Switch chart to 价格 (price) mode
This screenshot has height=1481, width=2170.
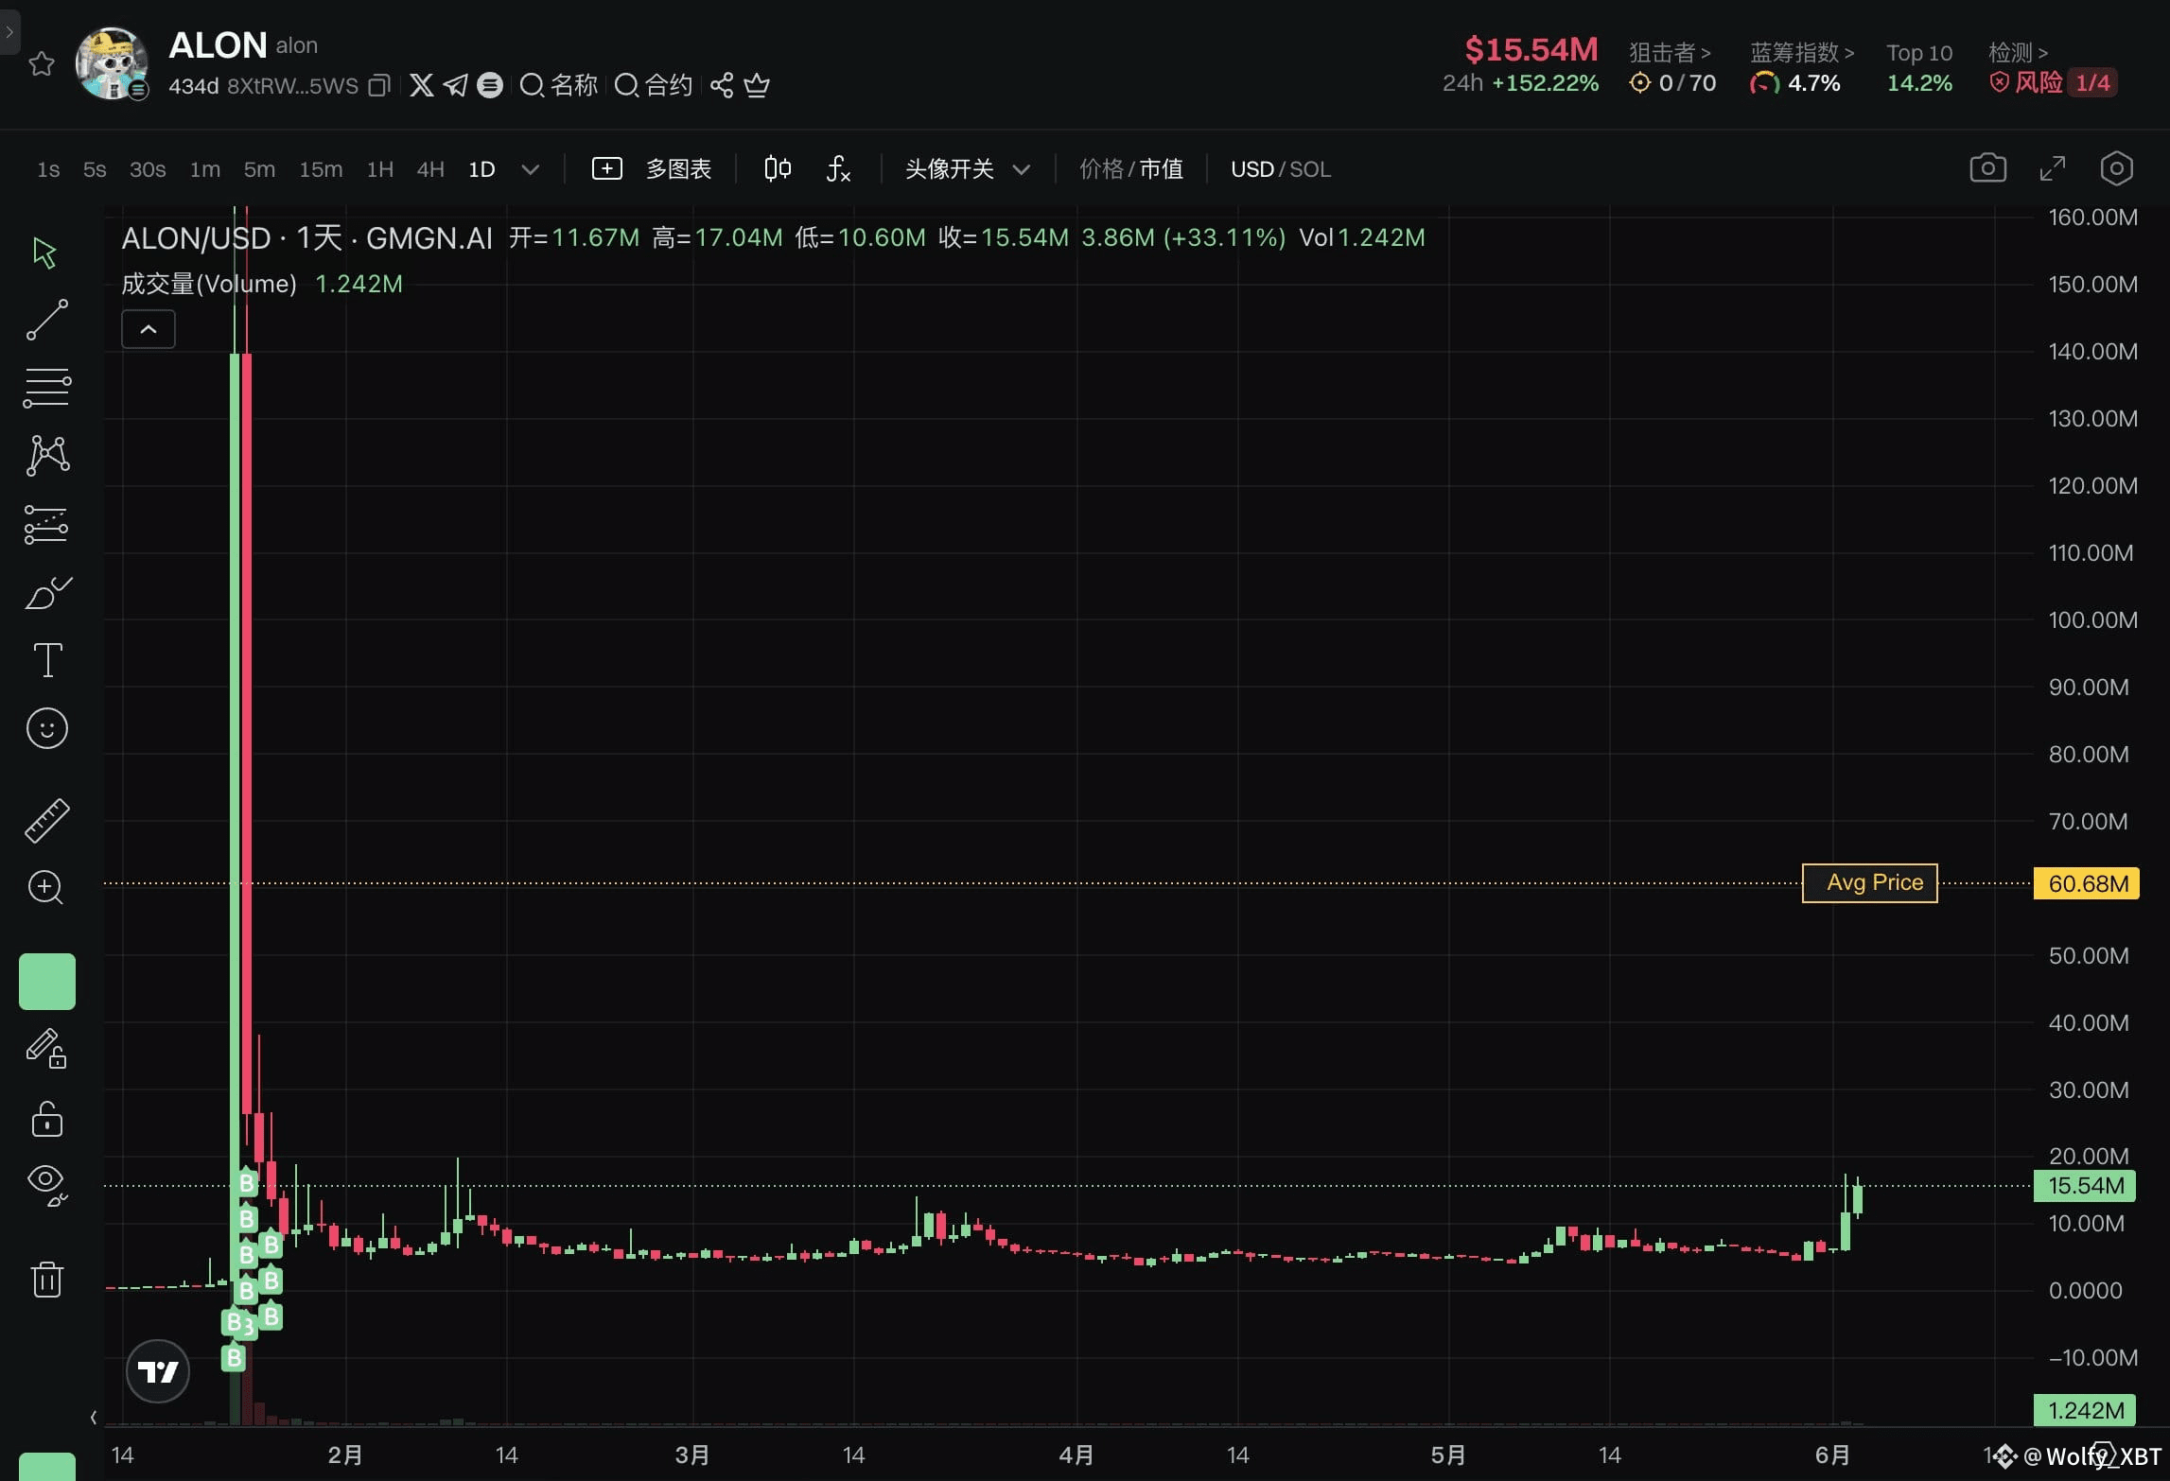1101,169
